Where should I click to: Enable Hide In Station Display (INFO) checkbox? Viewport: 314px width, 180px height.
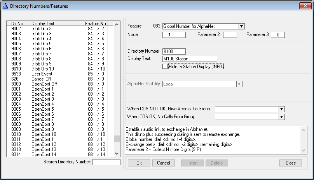(165, 67)
